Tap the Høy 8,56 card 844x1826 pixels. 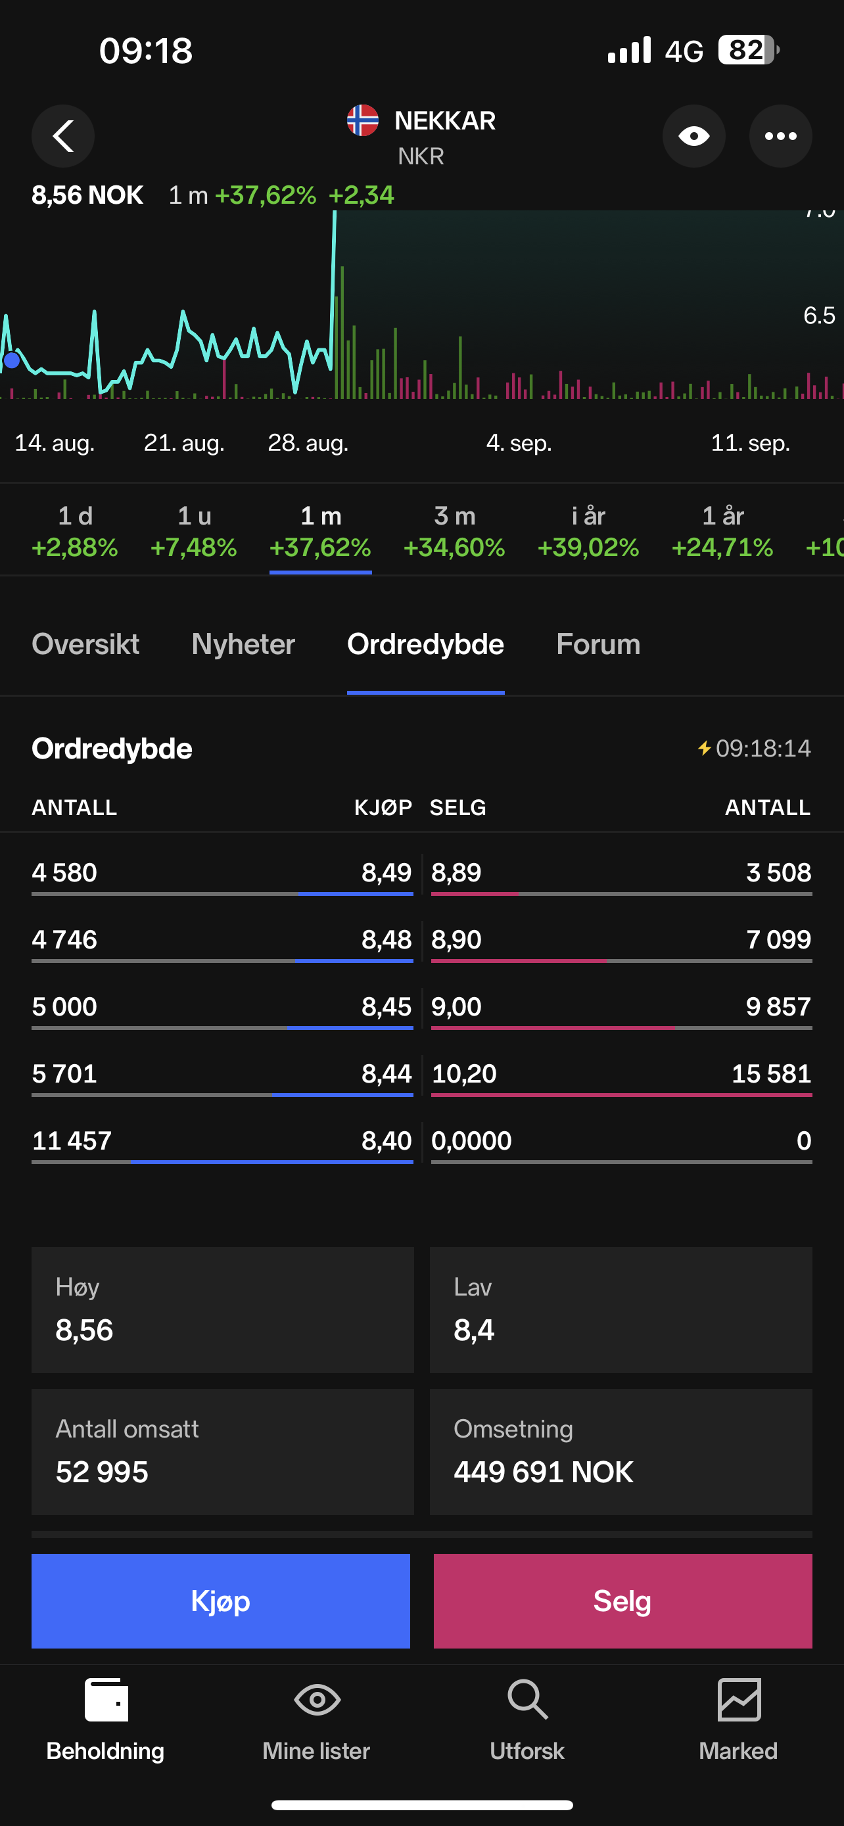[223, 1310]
